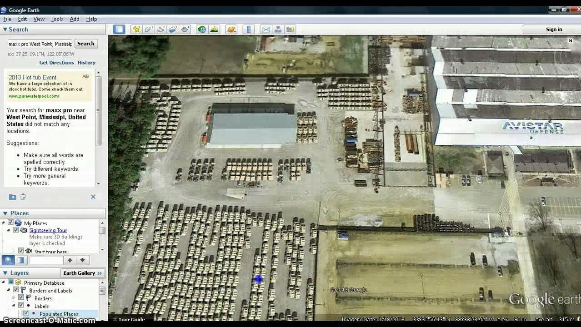Collapse the My Places tree node
The image size is (581, 327).
coord(4,223)
